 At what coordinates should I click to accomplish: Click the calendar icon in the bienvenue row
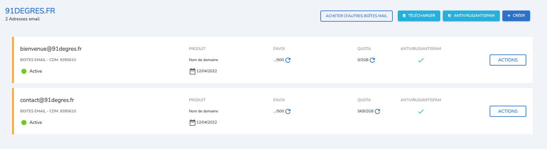pos(192,71)
